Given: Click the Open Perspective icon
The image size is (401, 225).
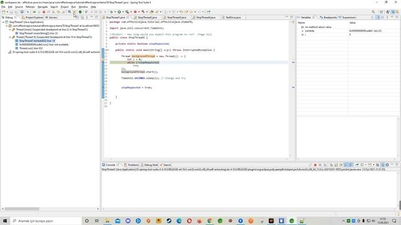Looking at the screenshot, I should [x=382, y=12].
